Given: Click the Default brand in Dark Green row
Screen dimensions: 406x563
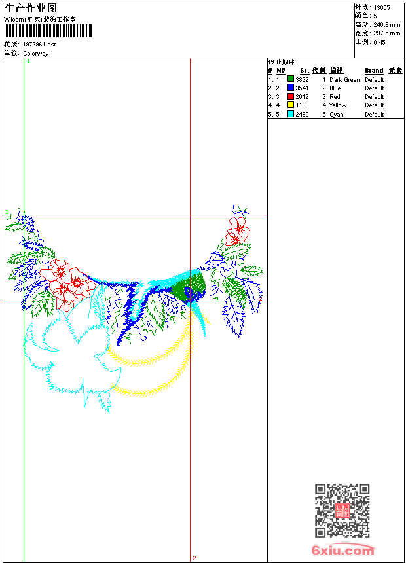Looking at the screenshot, I should pyautogui.click(x=375, y=80).
